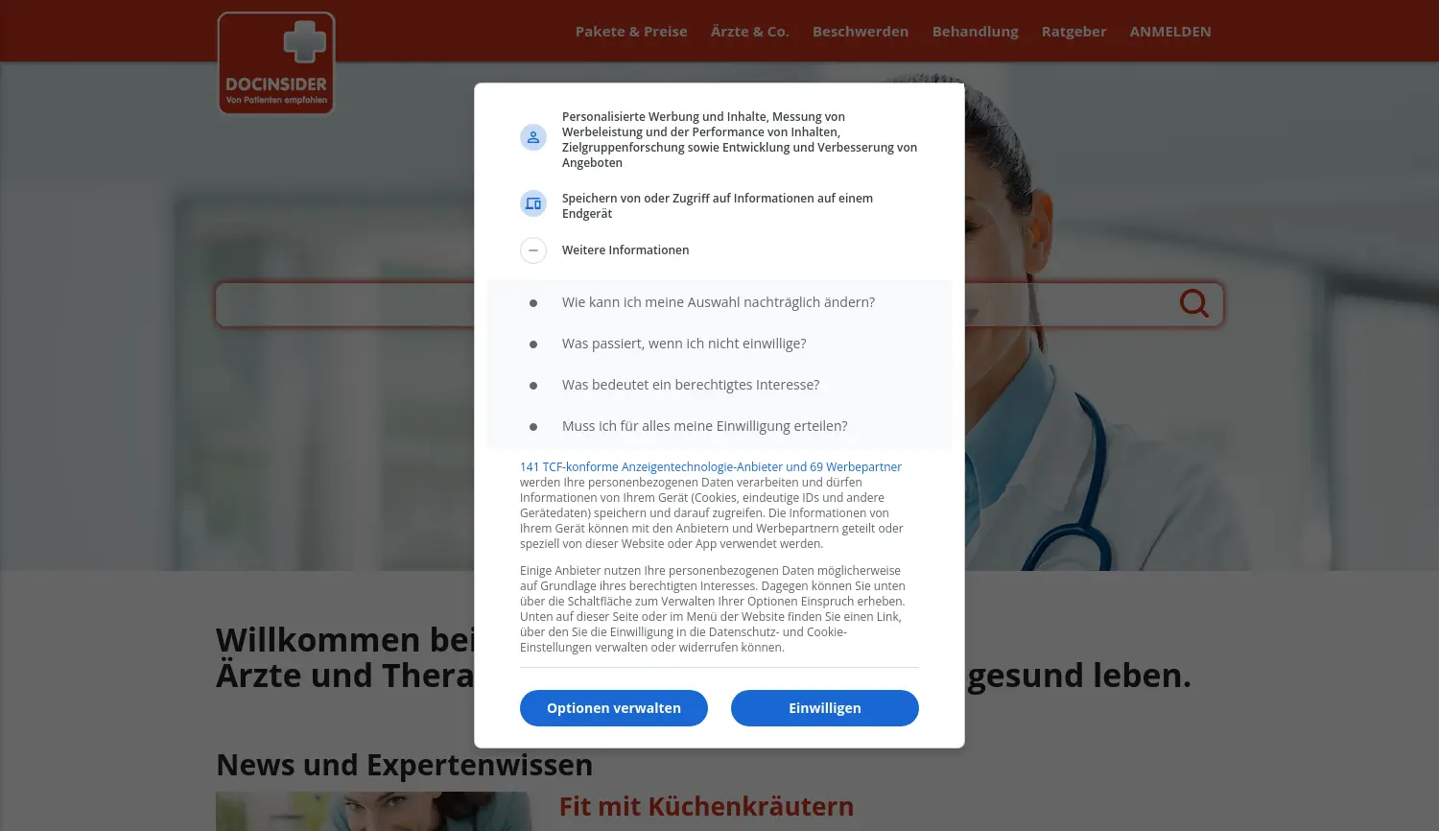Click the DocInsider logo
The height and width of the screenshot is (831, 1439).
pyautogui.click(x=276, y=63)
